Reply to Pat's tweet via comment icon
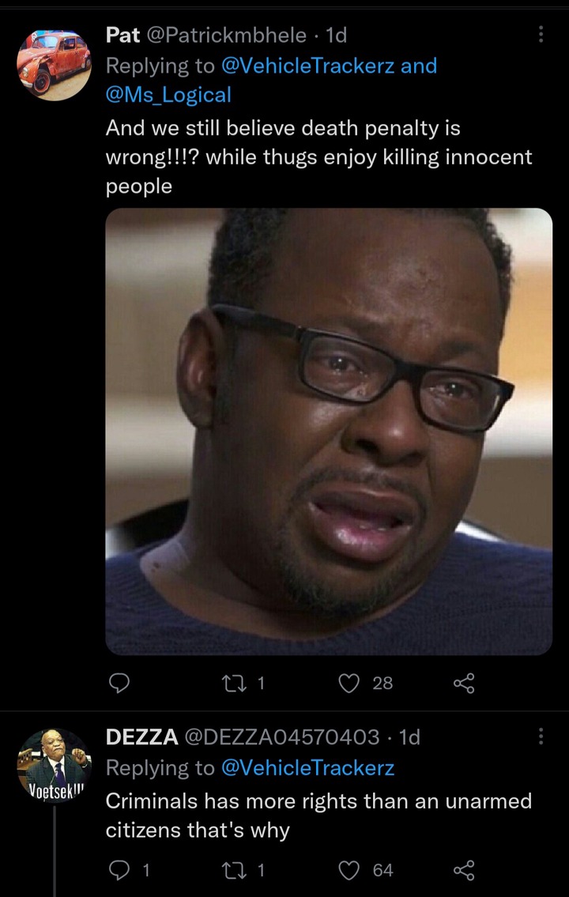This screenshot has width=569, height=897. pyautogui.click(x=119, y=683)
